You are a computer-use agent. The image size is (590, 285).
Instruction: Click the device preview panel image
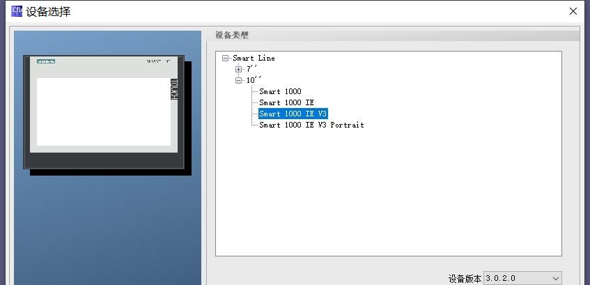pyautogui.click(x=107, y=115)
